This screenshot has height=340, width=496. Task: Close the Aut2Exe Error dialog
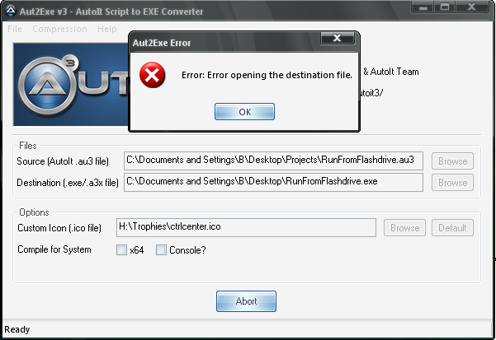338,38
